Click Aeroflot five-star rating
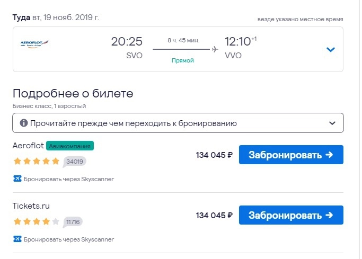Screen dimensions: 362x259 [37, 161]
